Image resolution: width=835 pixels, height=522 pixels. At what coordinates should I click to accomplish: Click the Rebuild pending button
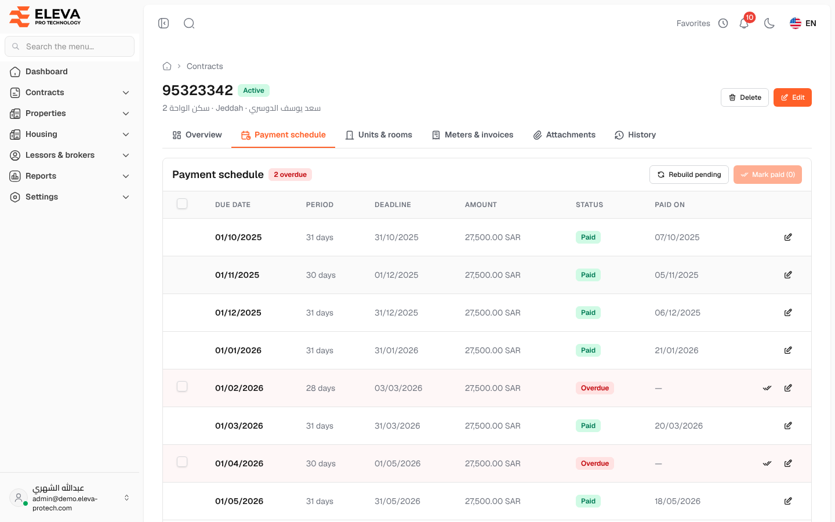[689, 175]
